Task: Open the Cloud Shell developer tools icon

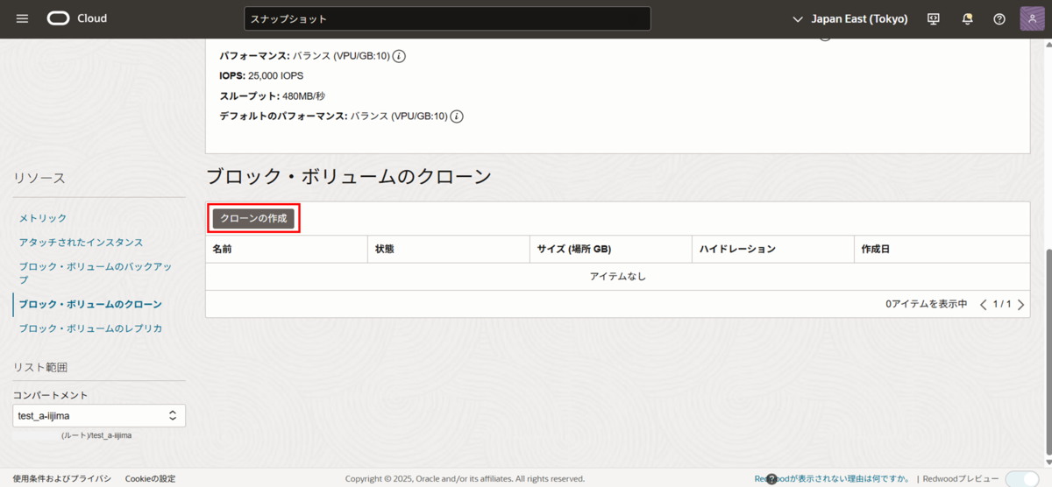Action: coord(934,18)
